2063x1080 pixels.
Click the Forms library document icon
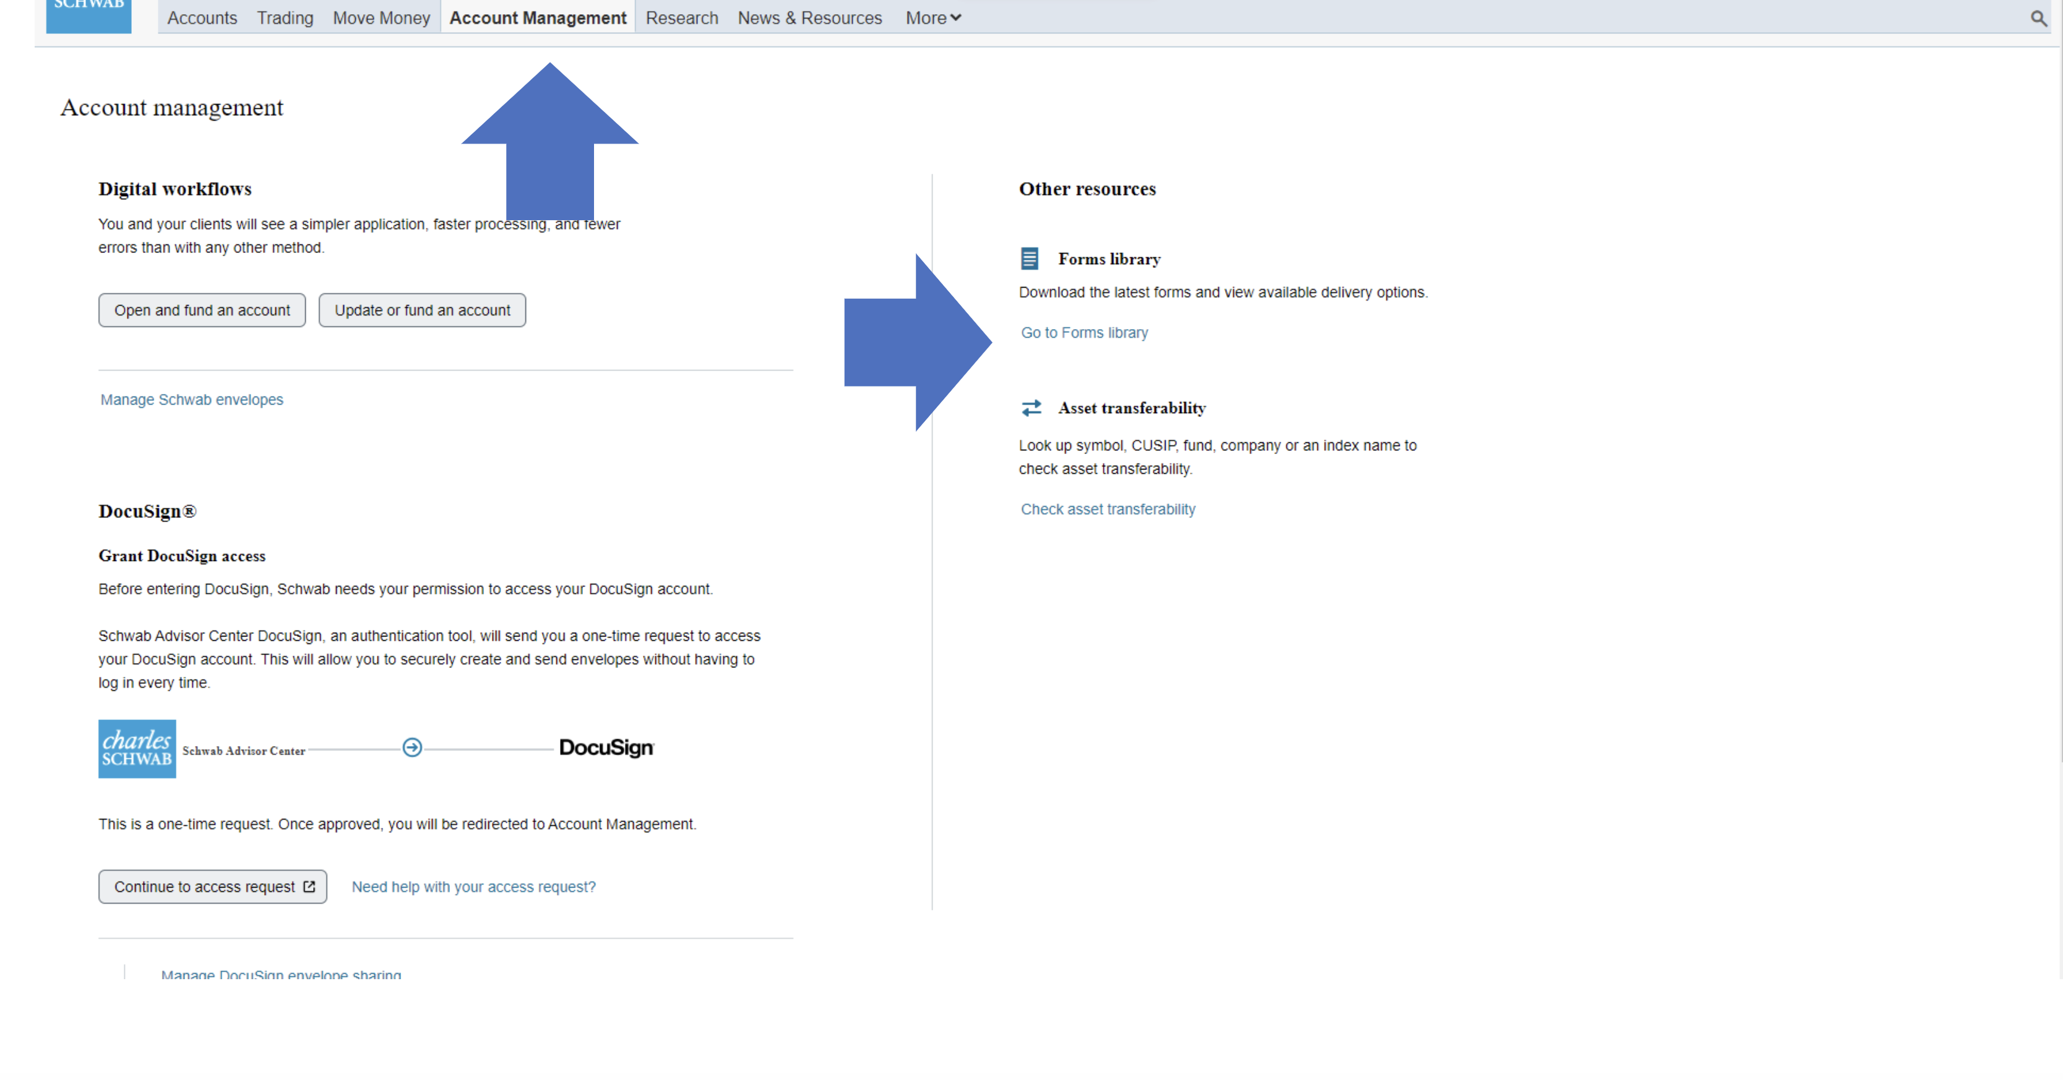pyautogui.click(x=1029, y=259)
